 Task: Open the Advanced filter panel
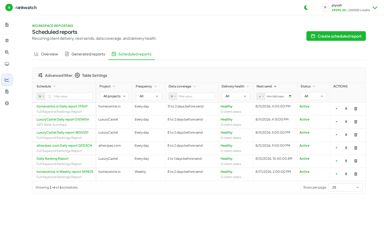pos(55,75)
